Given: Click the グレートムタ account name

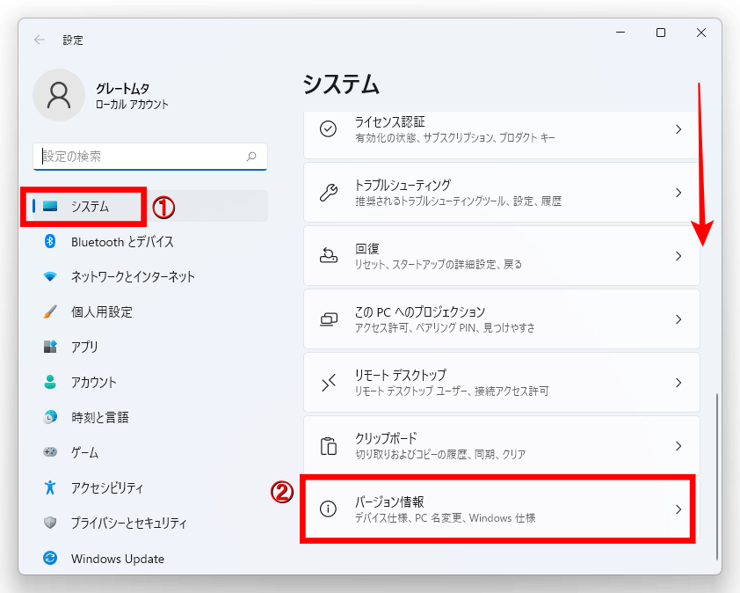Looking at the screenshot, I should click(123, 88).
